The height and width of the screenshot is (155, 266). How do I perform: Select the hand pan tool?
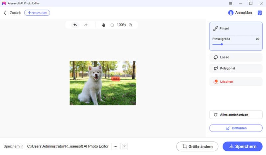[x=103, y=25]
